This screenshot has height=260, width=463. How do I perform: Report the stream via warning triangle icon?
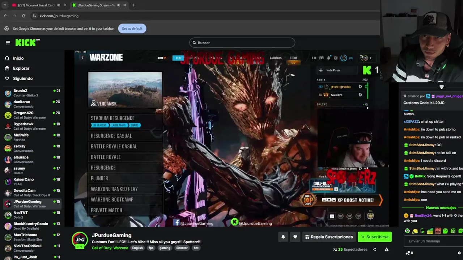386,250
